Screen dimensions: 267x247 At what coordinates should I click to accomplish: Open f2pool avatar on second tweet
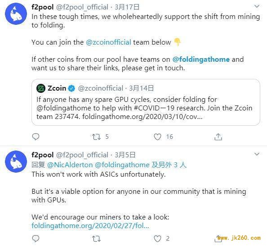coord(16,161)
